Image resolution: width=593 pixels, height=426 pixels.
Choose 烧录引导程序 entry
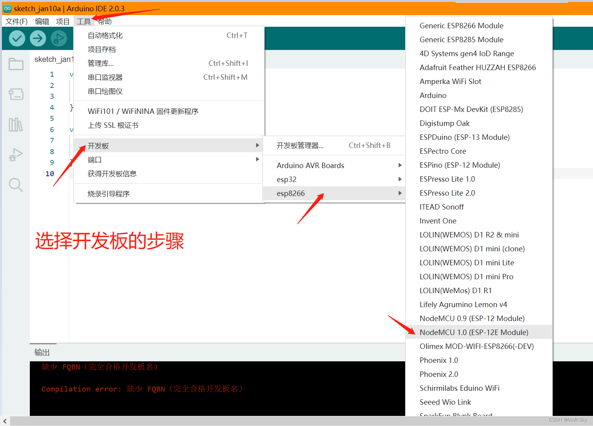tap(169, 194)
